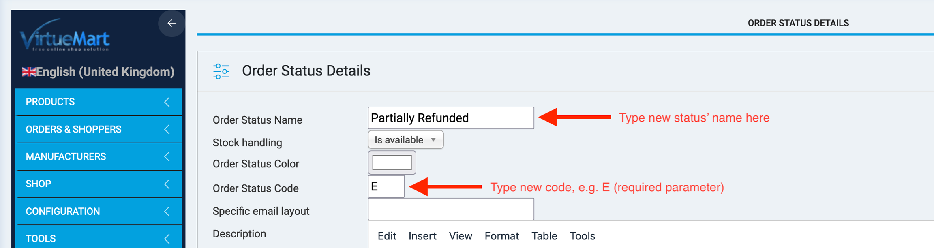Expand the Manufacturers menu chevron
934x248 pixels.
[167, 156]
